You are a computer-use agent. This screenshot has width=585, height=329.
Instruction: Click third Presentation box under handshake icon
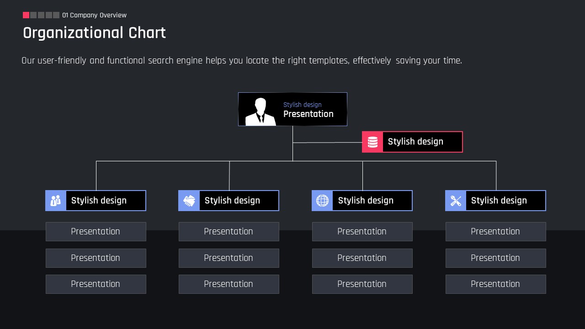[x=229, y=284]
